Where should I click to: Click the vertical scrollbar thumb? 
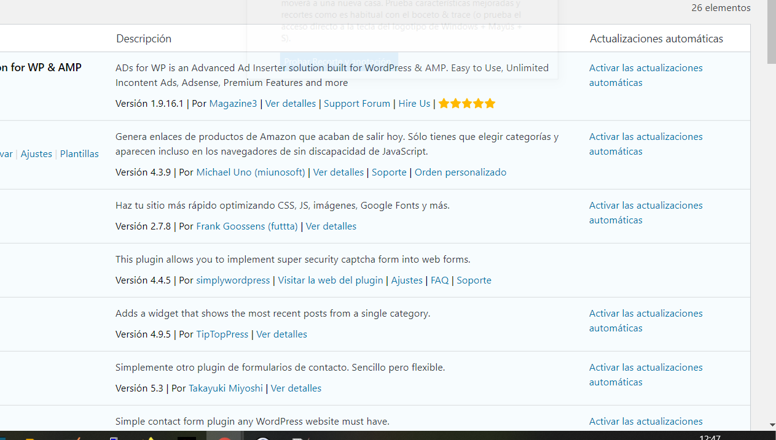tap(772, 34)
